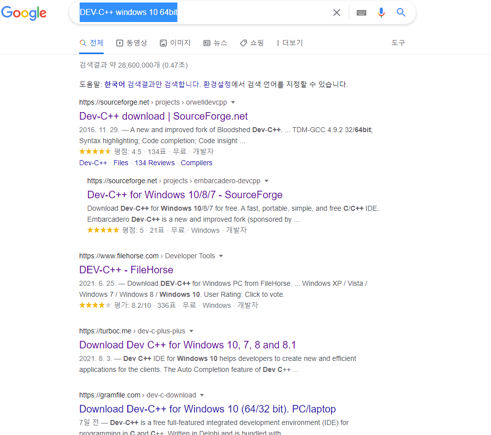Click the 검색결과 약 28,600,000개 result count text
Image resolution: width=491 pixels, height=435 pixels.
(x=133, y=65)
